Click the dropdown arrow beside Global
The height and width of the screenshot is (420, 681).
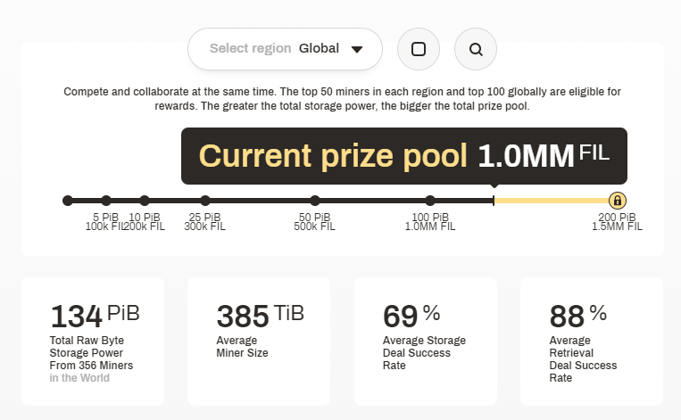[x=357, y=49]
